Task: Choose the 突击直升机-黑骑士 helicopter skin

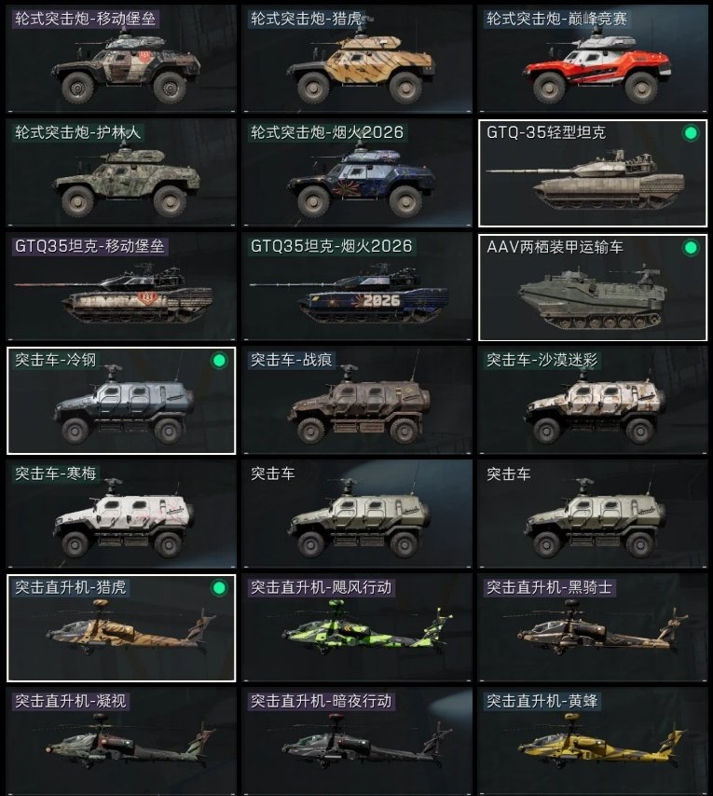Action: point(593,628)
